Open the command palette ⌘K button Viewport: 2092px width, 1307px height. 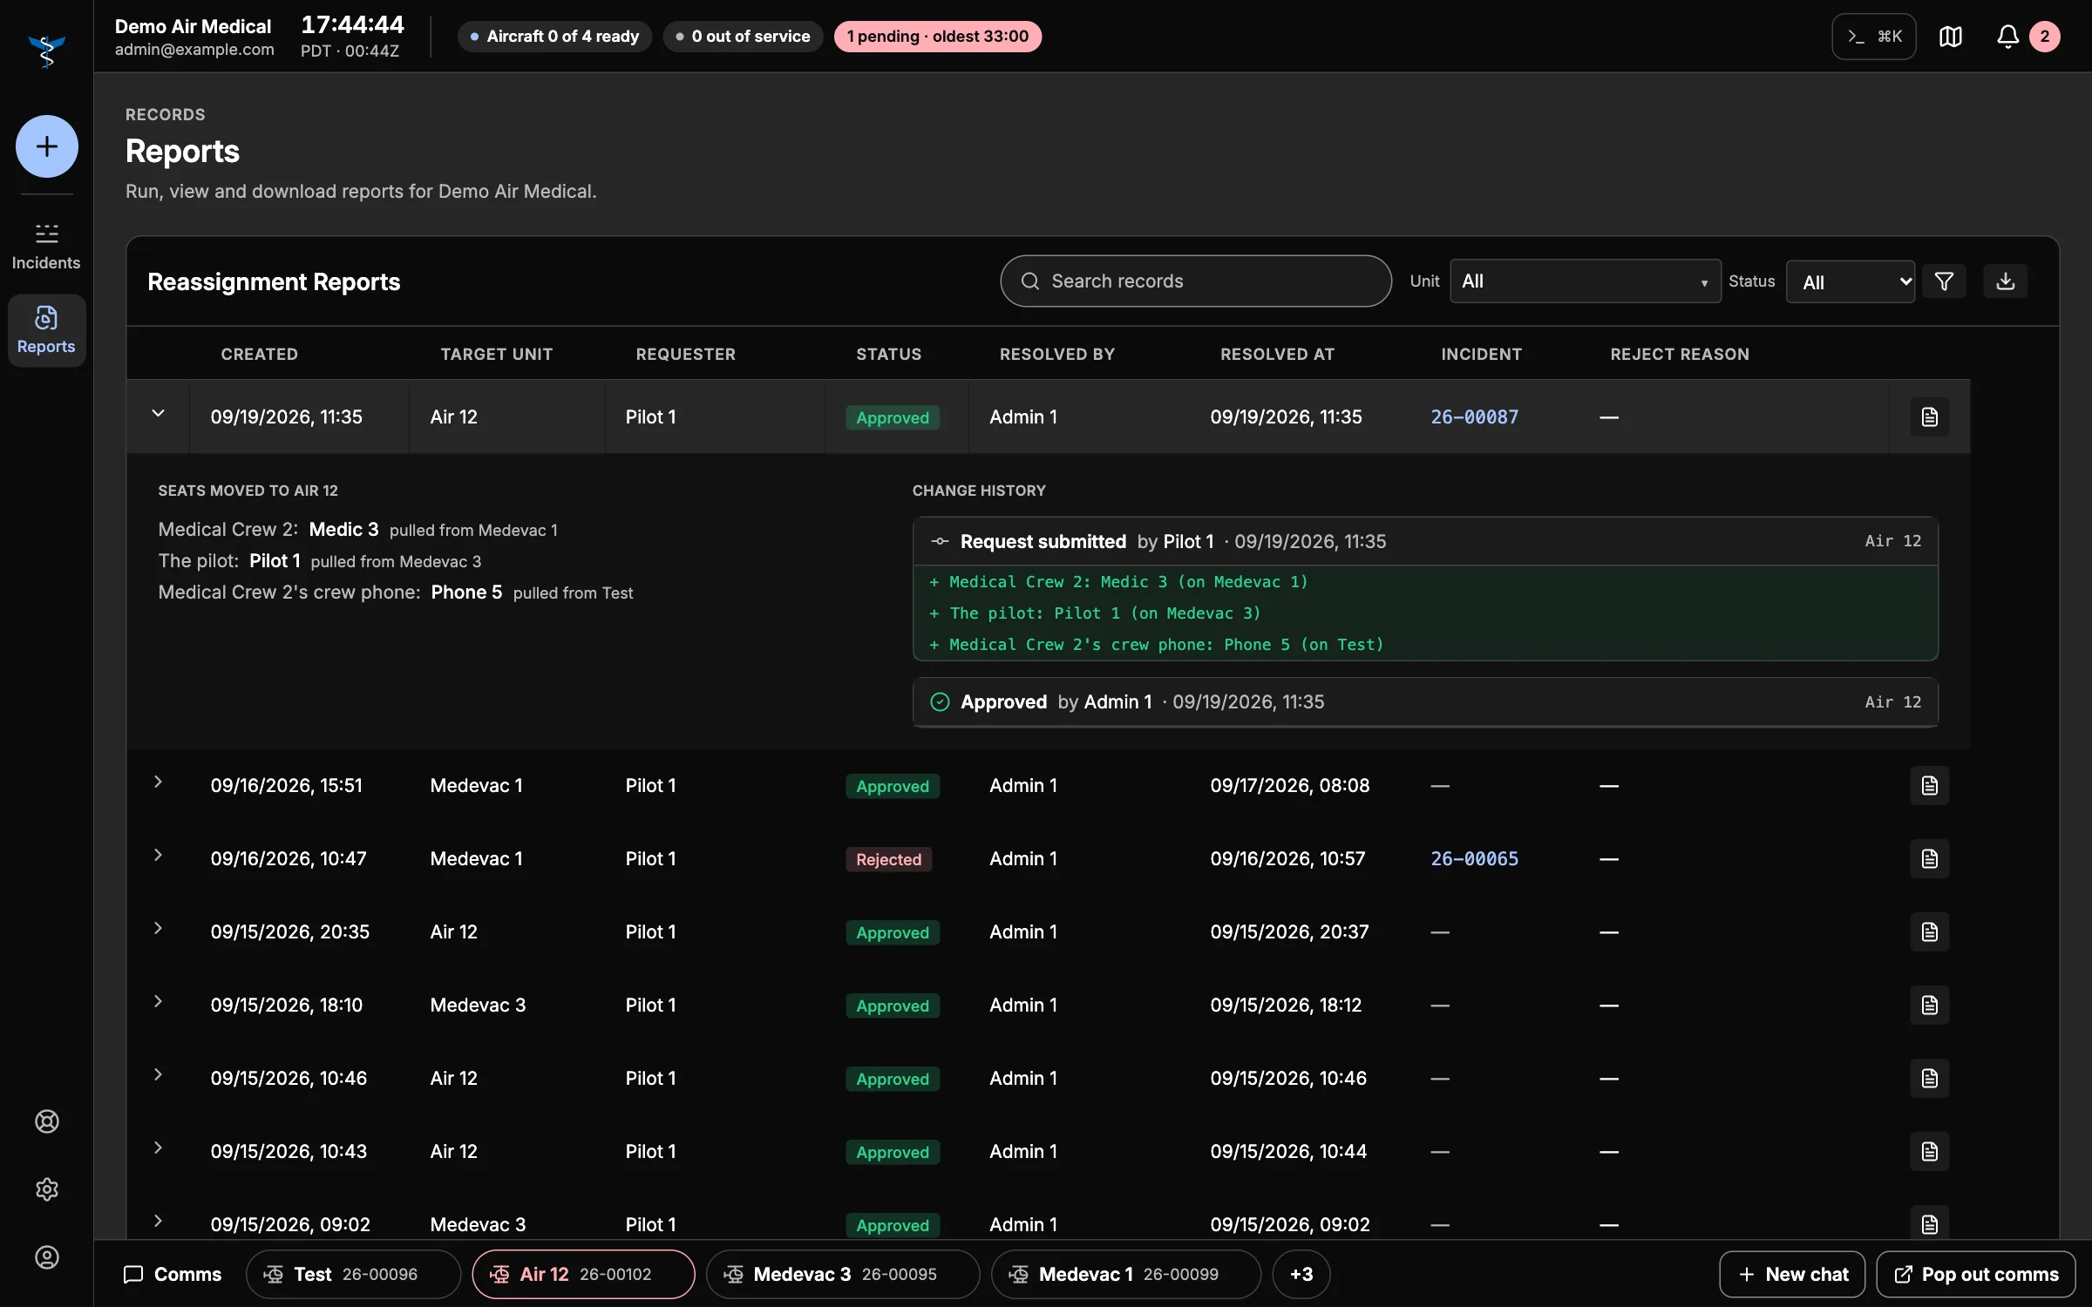tap(1873, 37)
